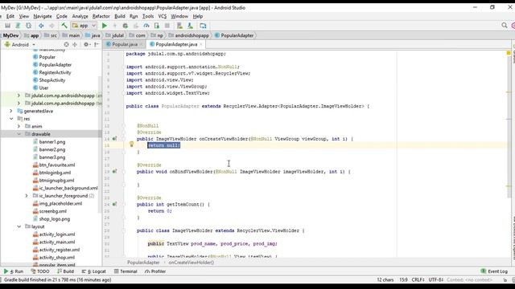Screen dimensions: 515x289
Task: Open the Android Profiler gauge icon
Action: tap(146, 26)
